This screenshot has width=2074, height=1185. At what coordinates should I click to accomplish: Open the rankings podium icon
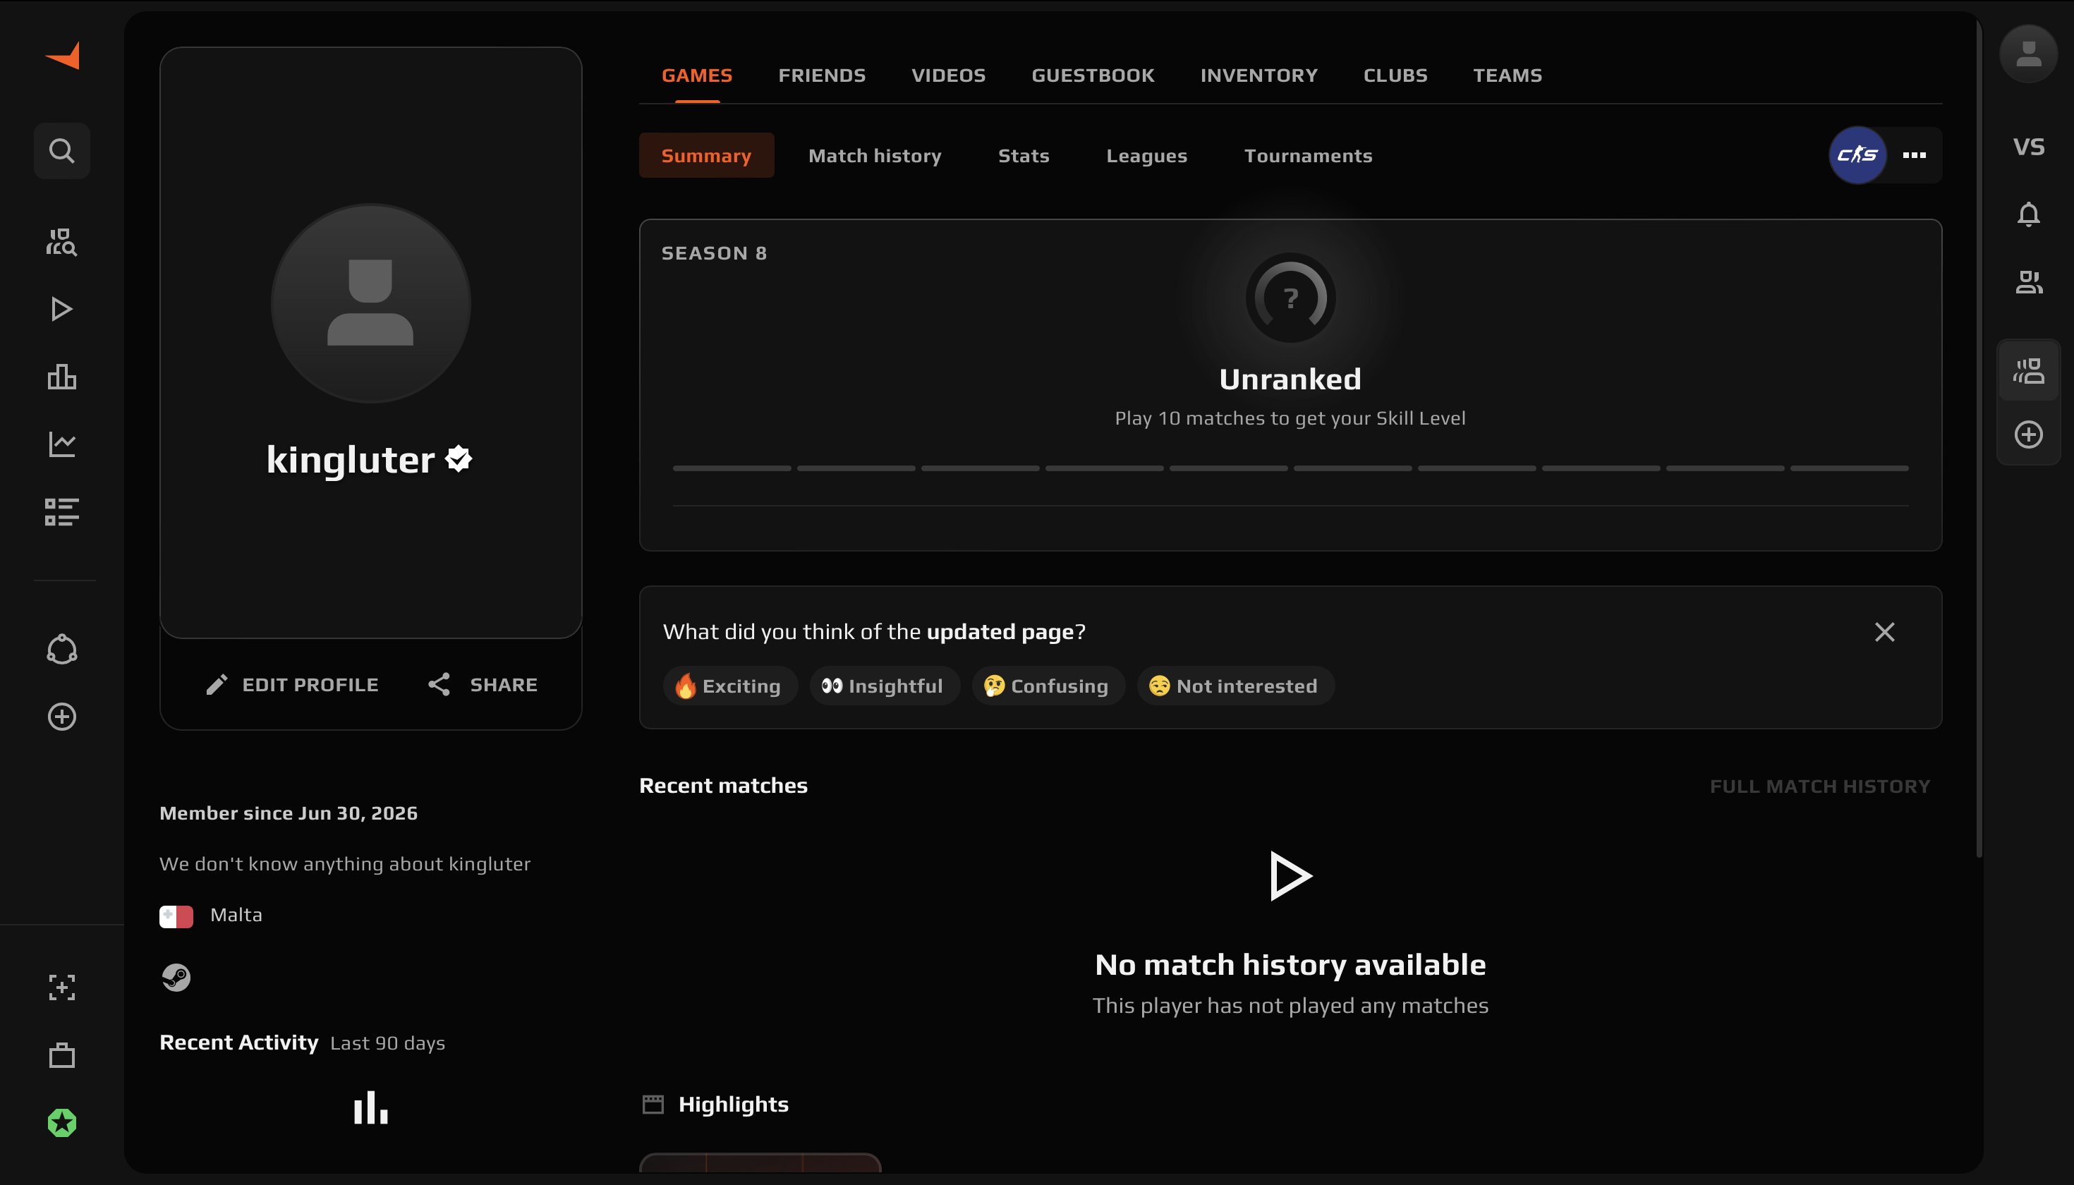(62, 377)
